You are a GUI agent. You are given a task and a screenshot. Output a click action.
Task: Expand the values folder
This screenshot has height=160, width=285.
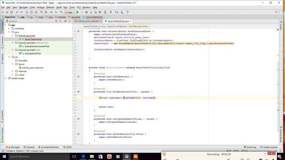pyautogui.click(x=12, y=75)
